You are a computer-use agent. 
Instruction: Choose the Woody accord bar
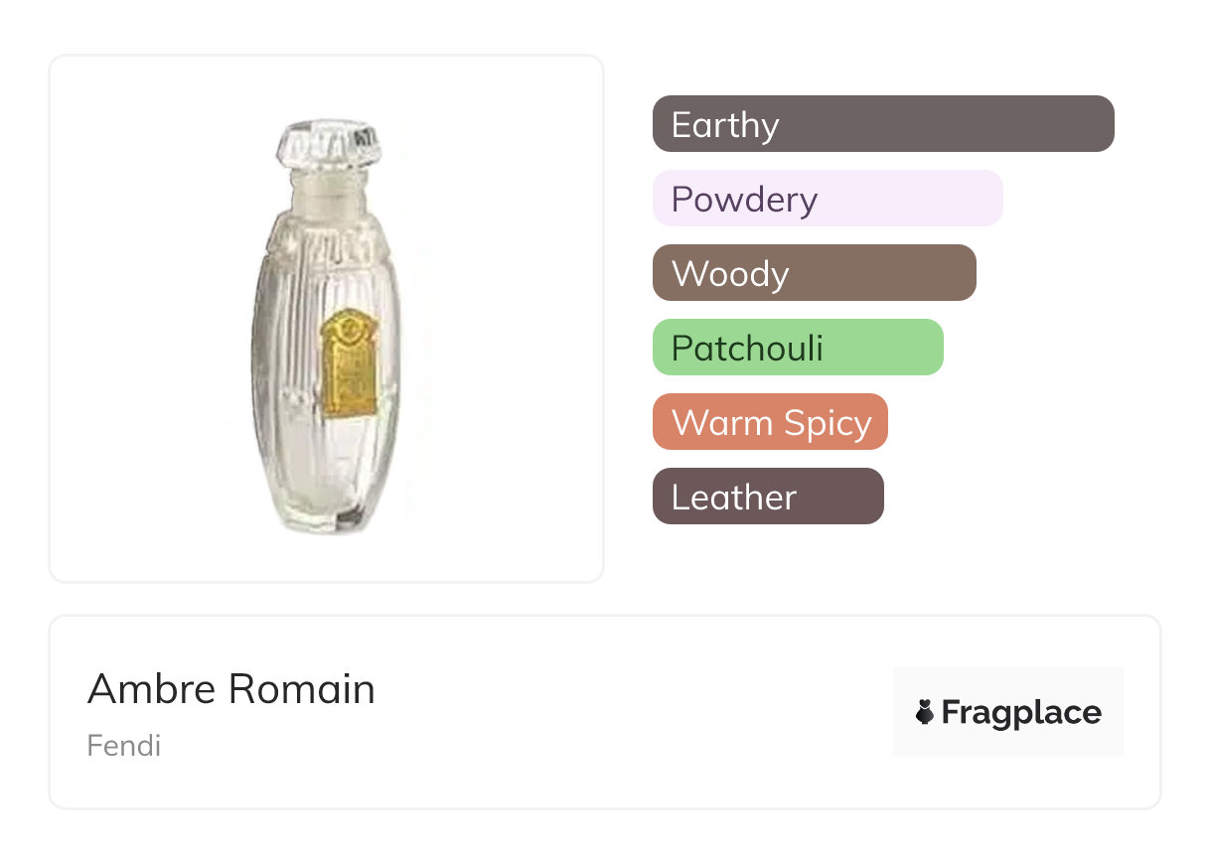coord(814,273)
